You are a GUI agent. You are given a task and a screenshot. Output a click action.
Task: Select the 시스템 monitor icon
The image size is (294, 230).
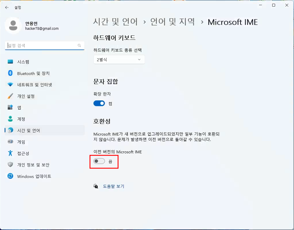10,62
